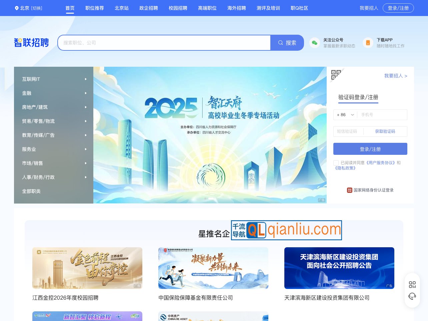Click the 智联招聘 logo
This screenshot has height=321, width=428.
(x=31, y=42)
